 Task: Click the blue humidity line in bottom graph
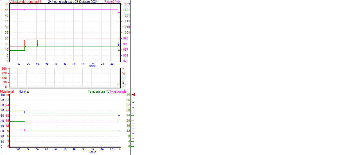pyautogui.click(x=70, y=113)
